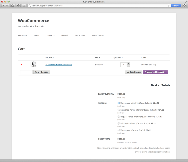This screenshot has height=162, width=188.
Task: Click the home icon in the browser toolbar
Action: point(18,5)
